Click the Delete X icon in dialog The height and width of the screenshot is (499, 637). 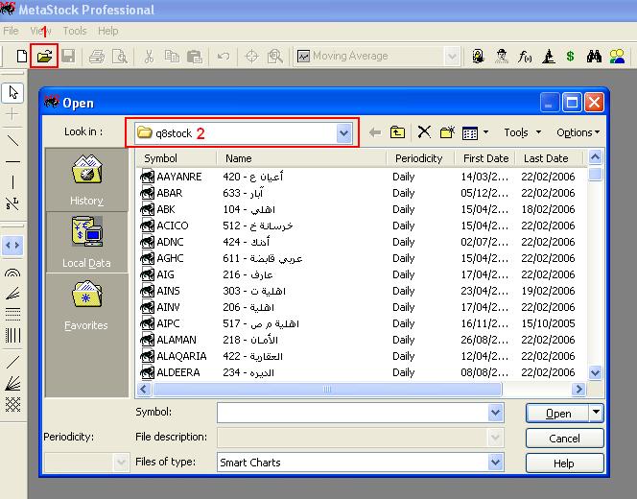tap(424, 132)
